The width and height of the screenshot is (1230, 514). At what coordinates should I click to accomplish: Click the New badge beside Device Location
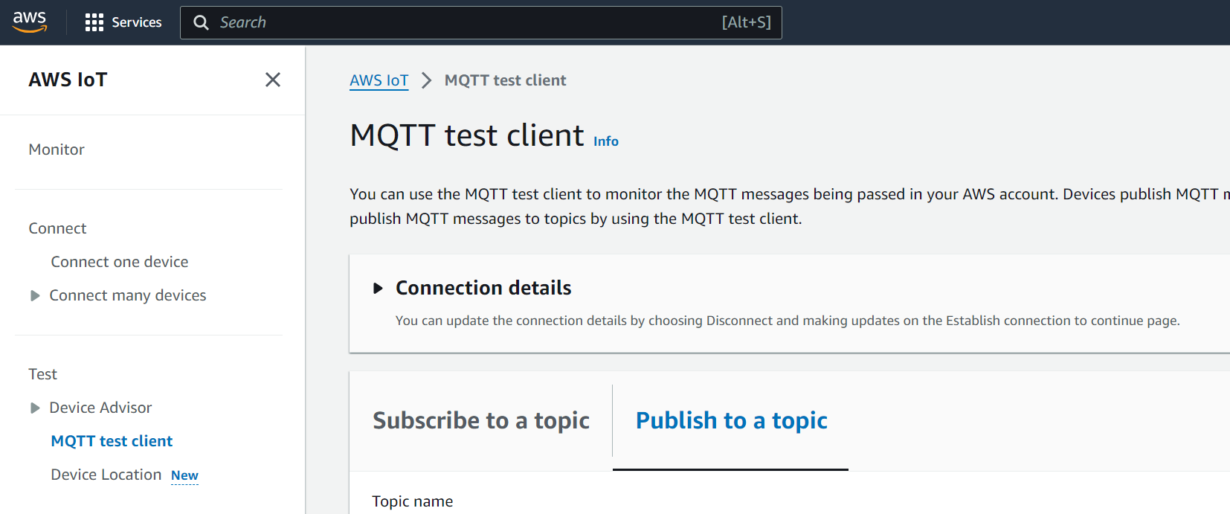coord(184,475)
